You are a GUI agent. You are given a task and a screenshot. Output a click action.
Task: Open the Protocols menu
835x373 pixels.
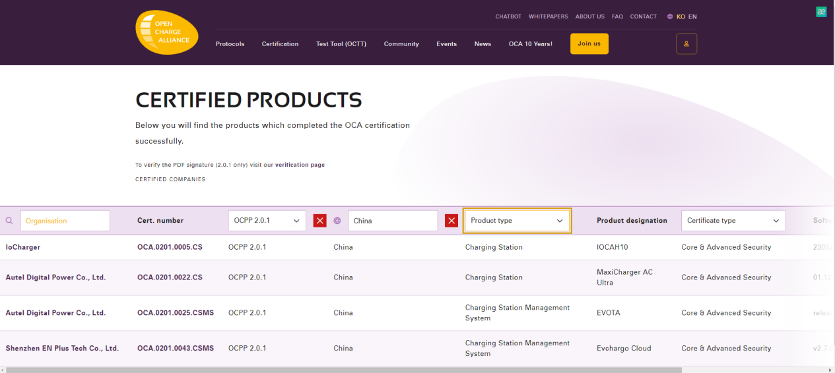tap(230, 44)
